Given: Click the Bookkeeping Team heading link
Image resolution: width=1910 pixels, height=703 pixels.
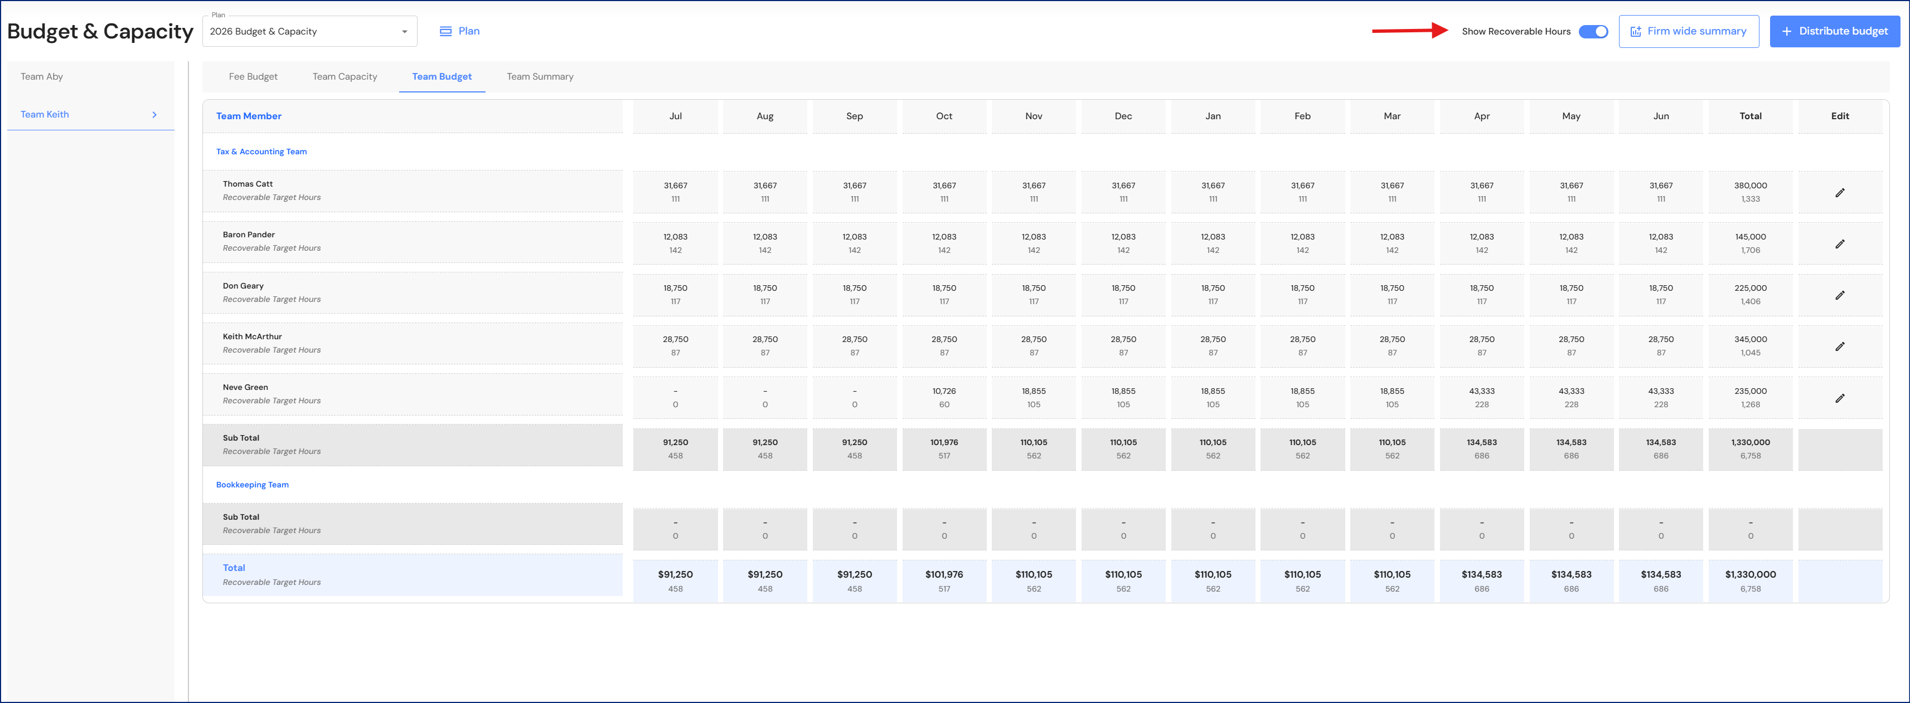Looking at the screenshot, I should point(252,485).
